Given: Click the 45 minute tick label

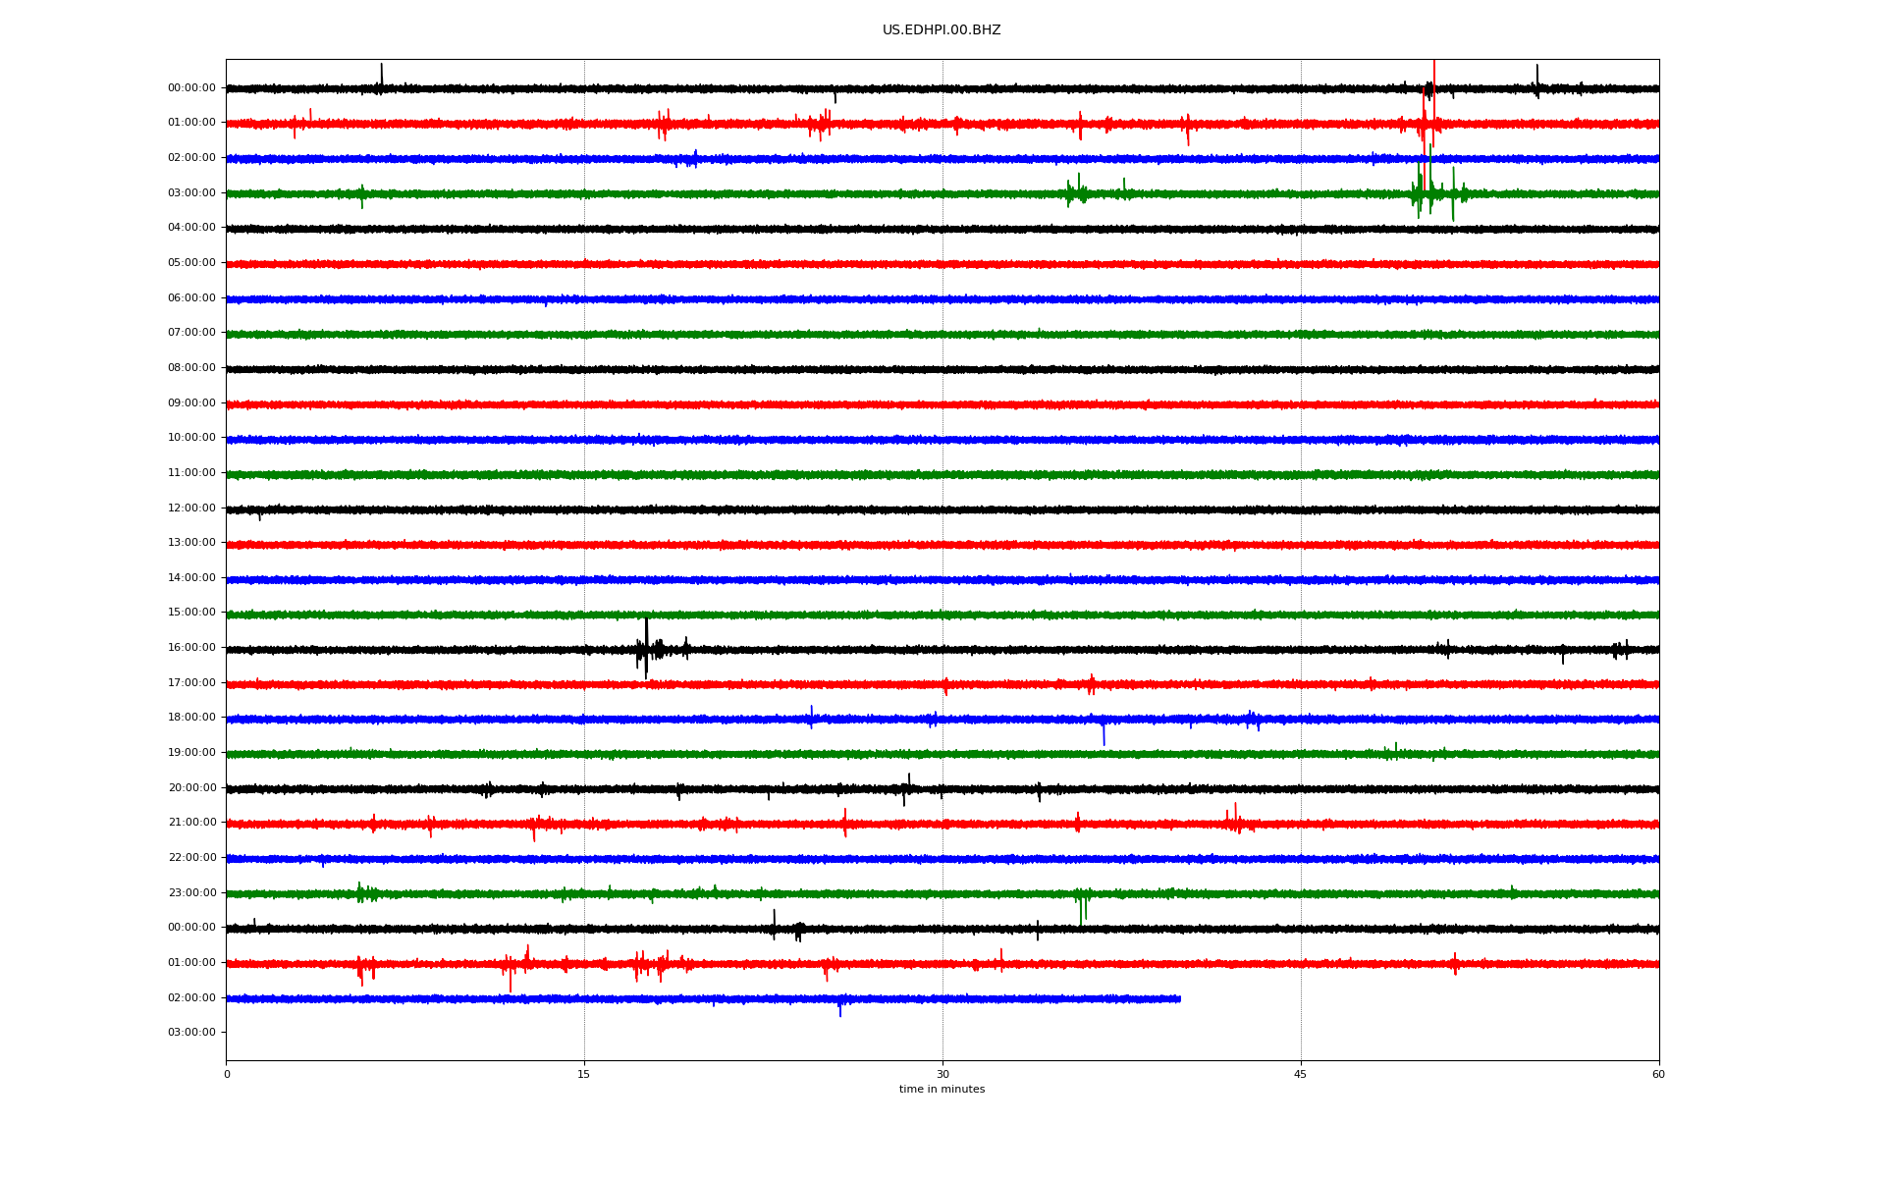Looking at the screenshot, I should (x=1300, y=1075).
